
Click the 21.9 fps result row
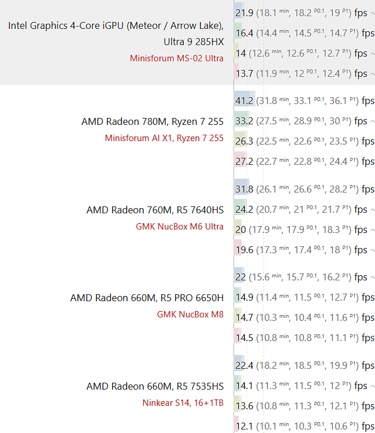pyautogui.click(x=305, y=13)
